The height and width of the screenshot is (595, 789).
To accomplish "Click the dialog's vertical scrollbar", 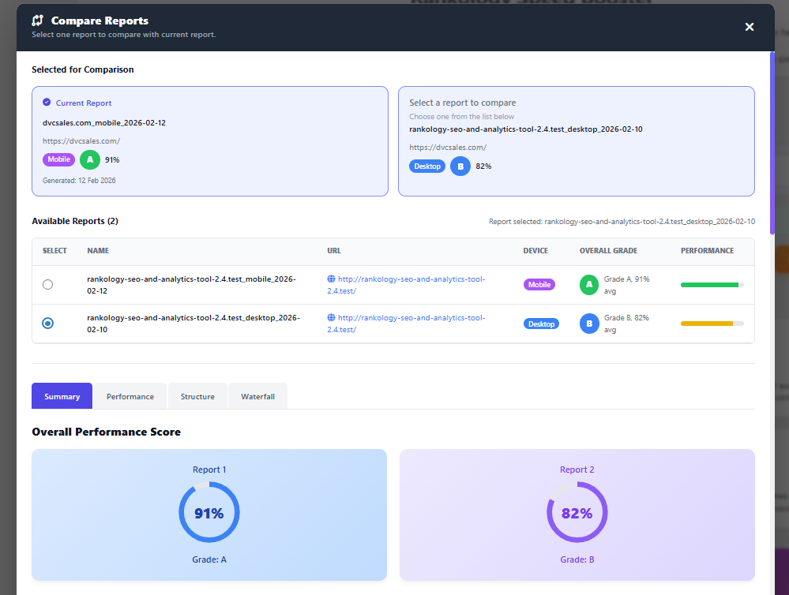I will 772,142.
